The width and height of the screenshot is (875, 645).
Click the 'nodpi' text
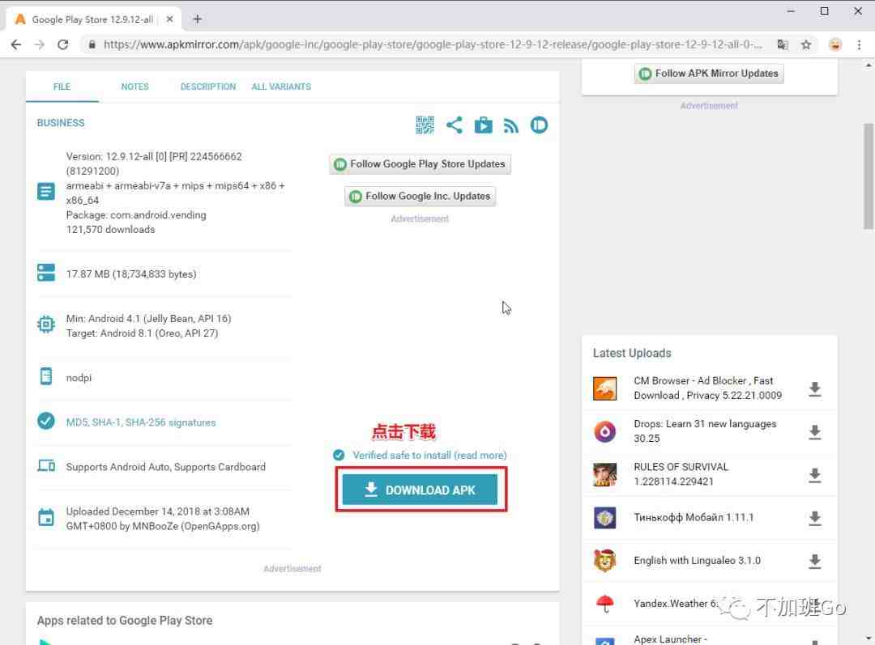pyautogui.click(x=79, y=378)
